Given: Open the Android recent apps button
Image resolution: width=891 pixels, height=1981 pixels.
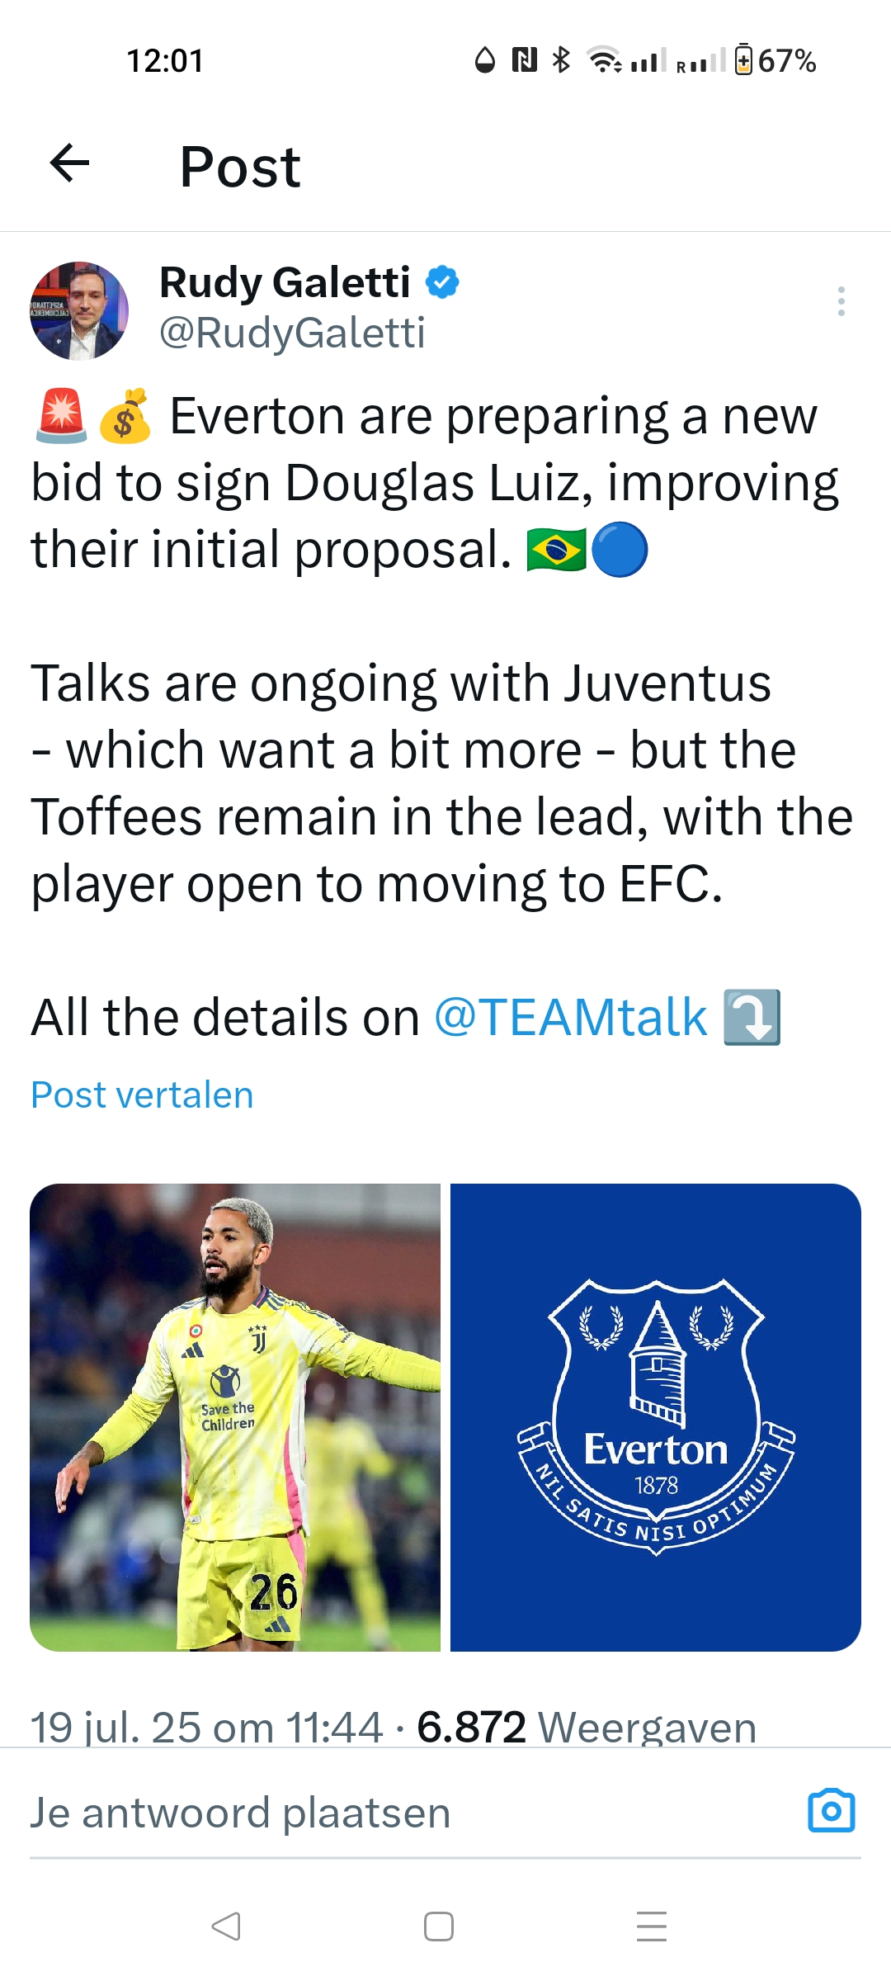Looking at the screenshot, I should tap(651, 1926).
